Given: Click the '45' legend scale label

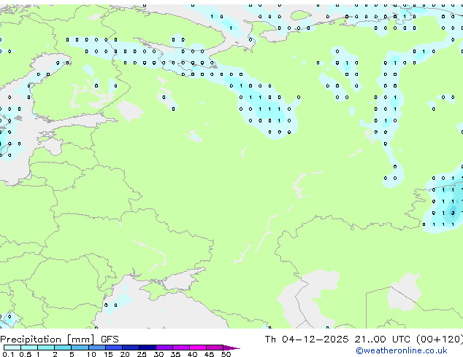Looking at the screenshot, I should click(x=209, y=354).
